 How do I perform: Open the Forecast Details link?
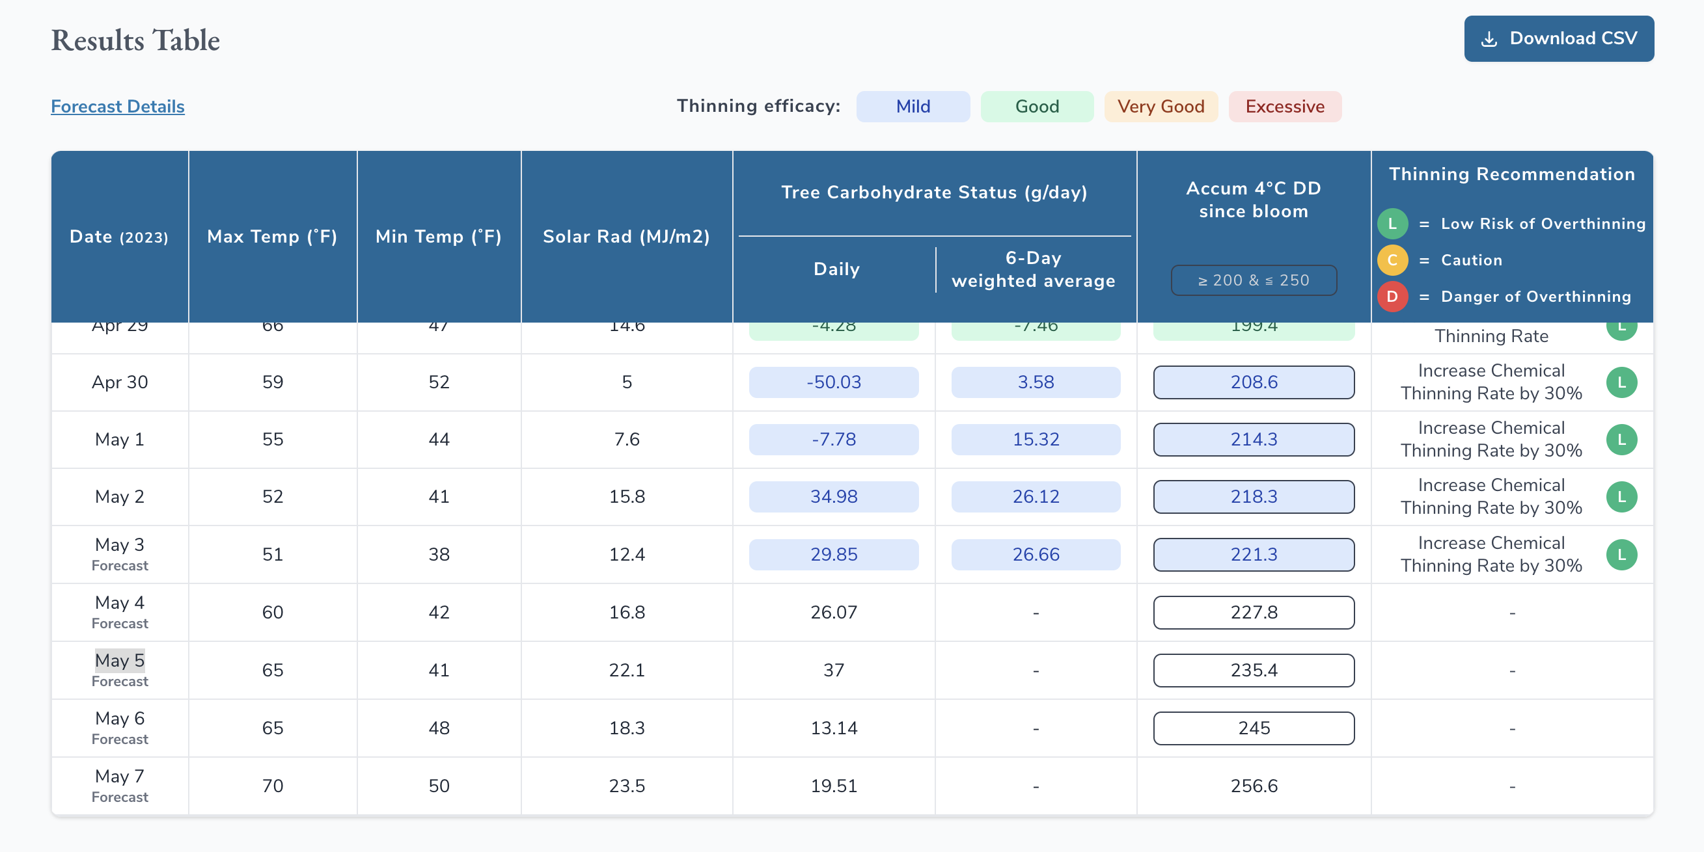118,107
